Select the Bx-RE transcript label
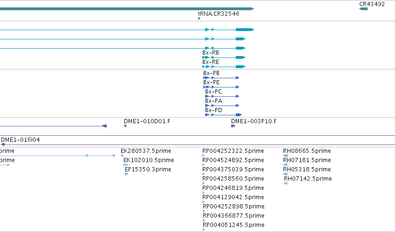Screen dimensions: 395x232 click(211, 62)
